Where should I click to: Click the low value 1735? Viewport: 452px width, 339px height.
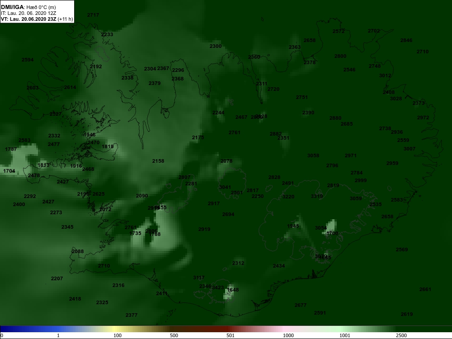[136, 233]
